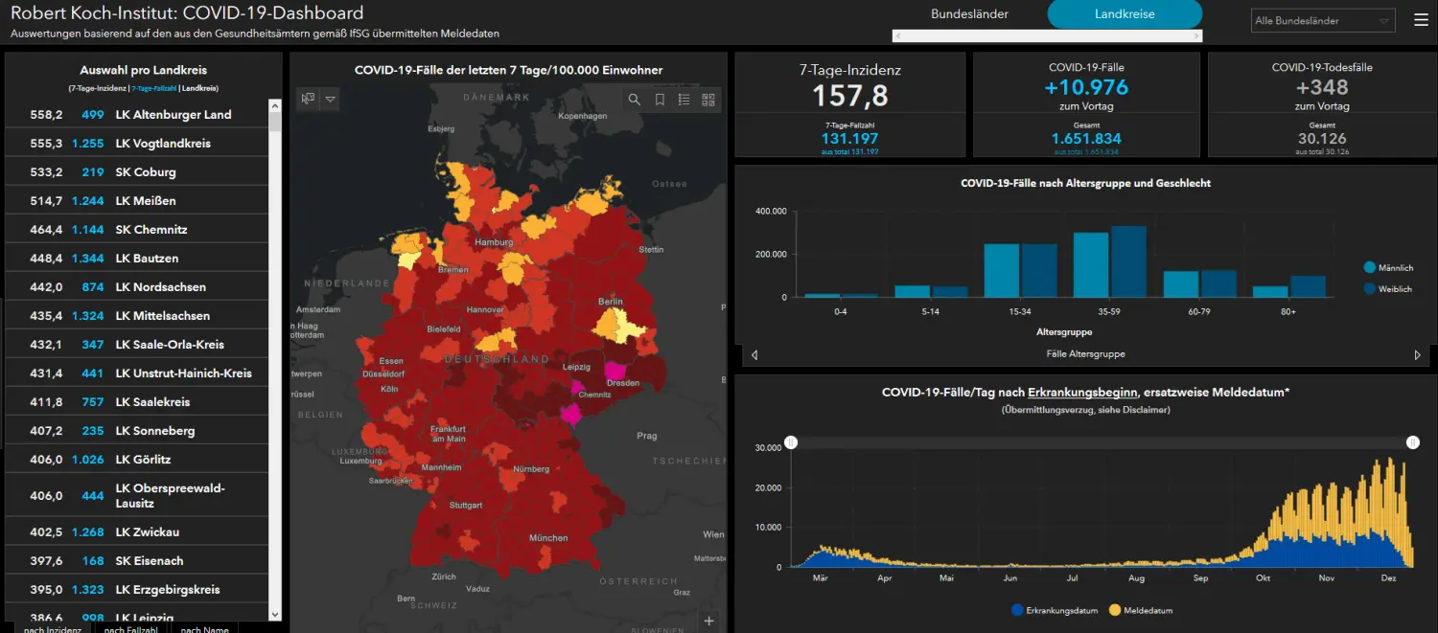The width and height of the screenshot is (1438, 633).
Task: Select SK Chemnitz in the list
Action: [137, 230]
